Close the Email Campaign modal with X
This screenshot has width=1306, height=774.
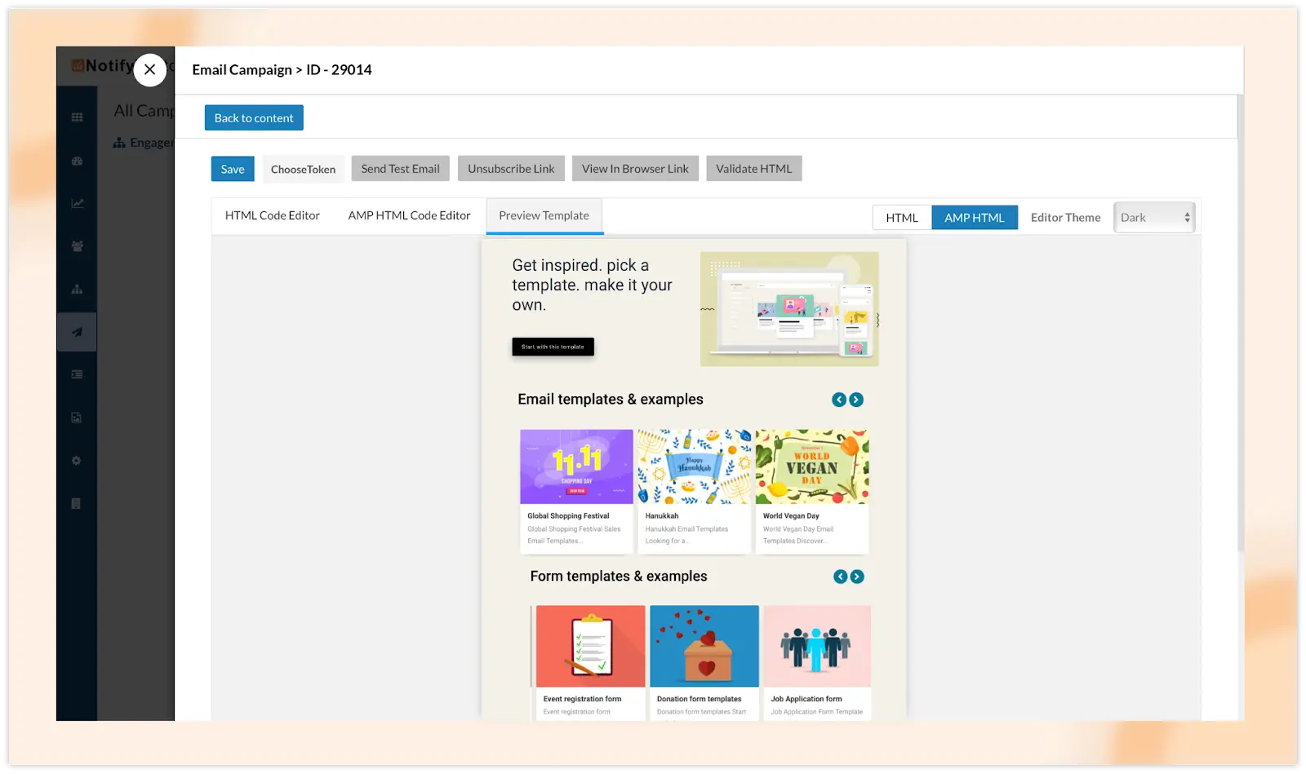(149, 70)
